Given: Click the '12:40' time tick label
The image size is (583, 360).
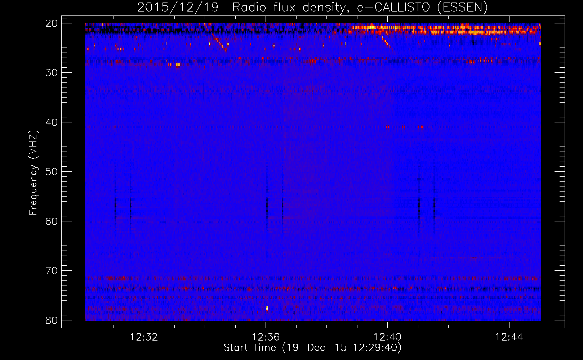Looking at the screenshot, I should 387,337.
